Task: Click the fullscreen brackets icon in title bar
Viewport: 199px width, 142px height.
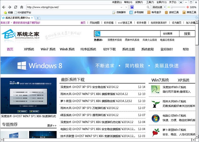Action: tap(181, 2)
